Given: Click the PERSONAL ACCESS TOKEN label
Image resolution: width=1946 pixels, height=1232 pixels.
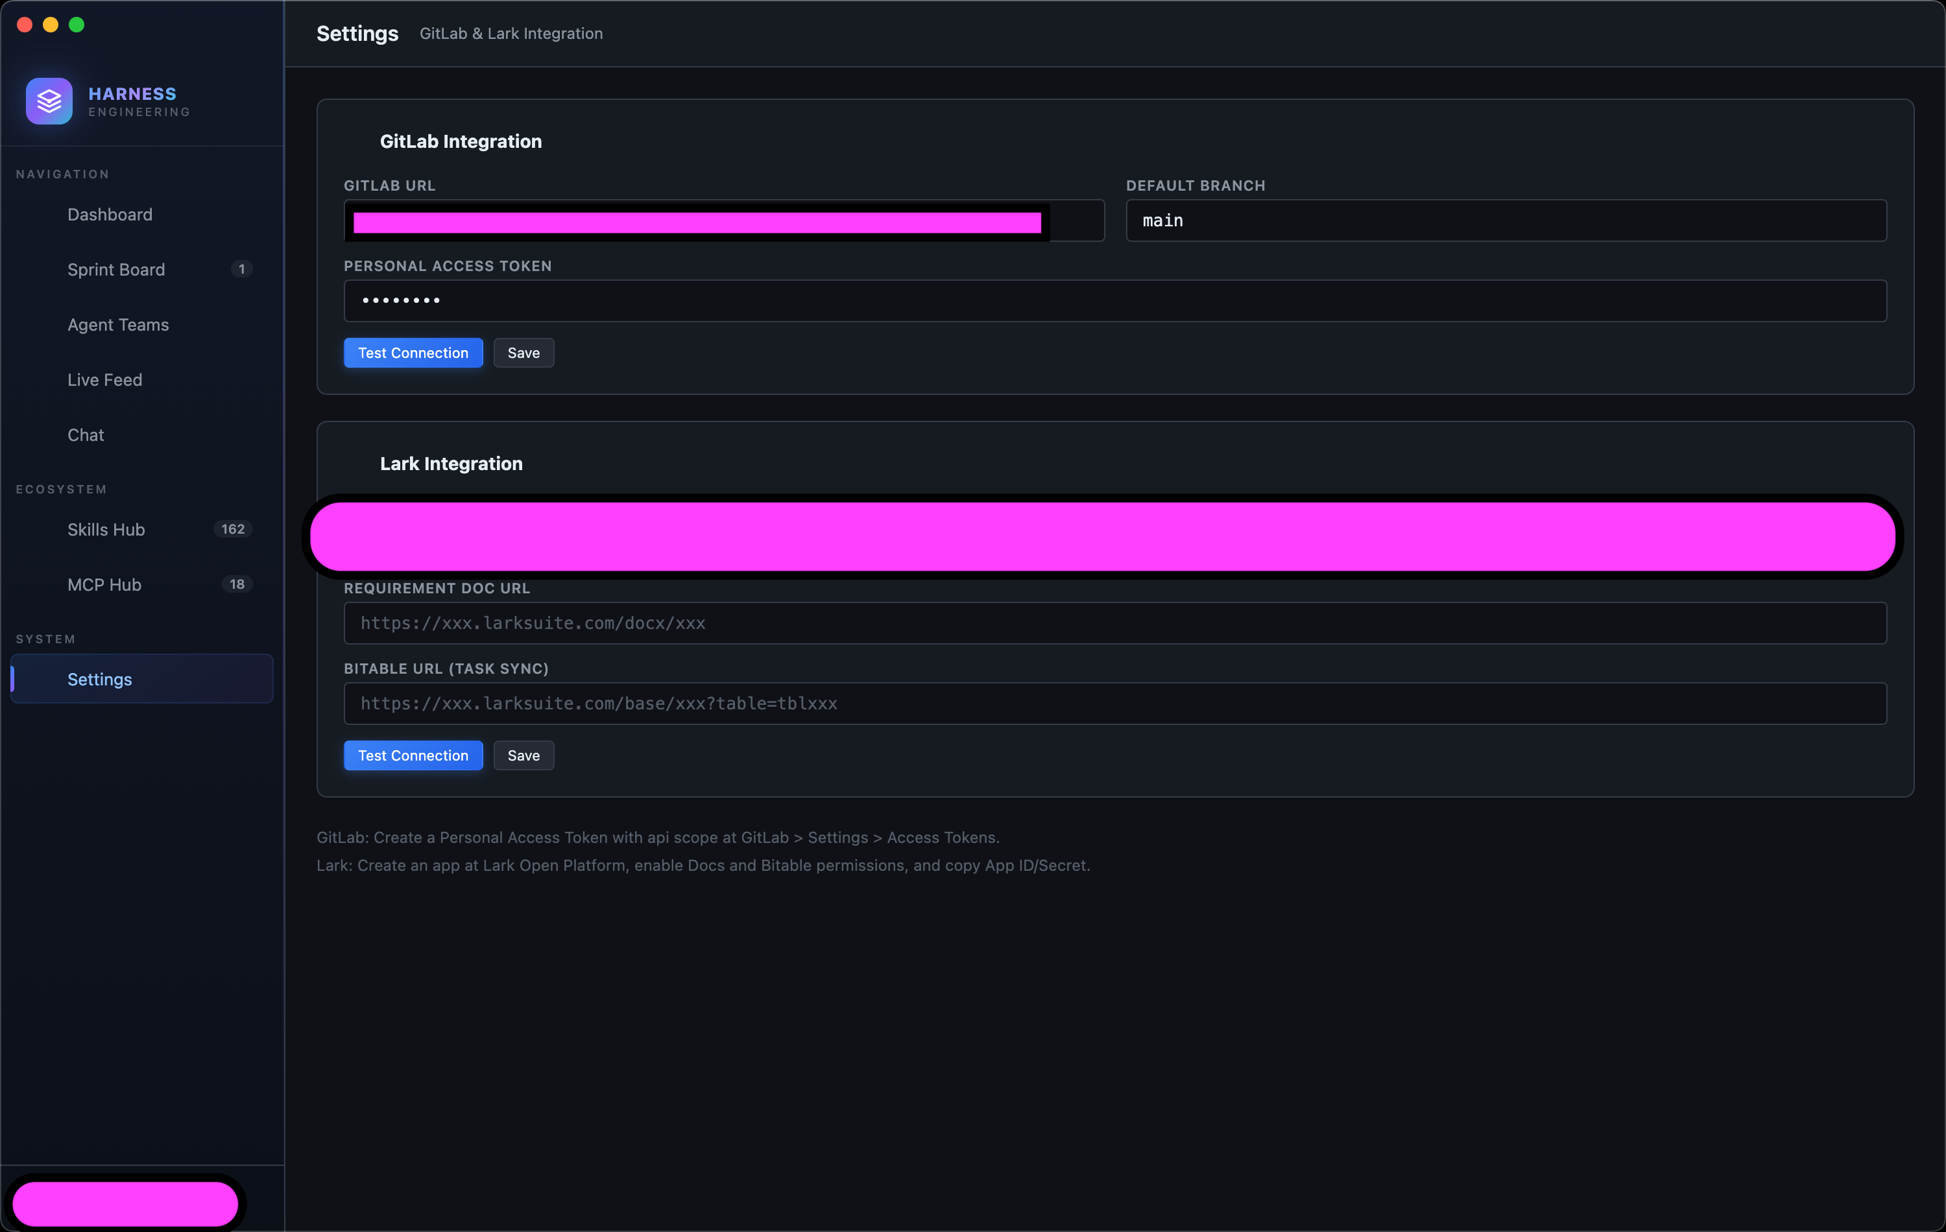Looking at the screenshot, I should tap(448, 266).
